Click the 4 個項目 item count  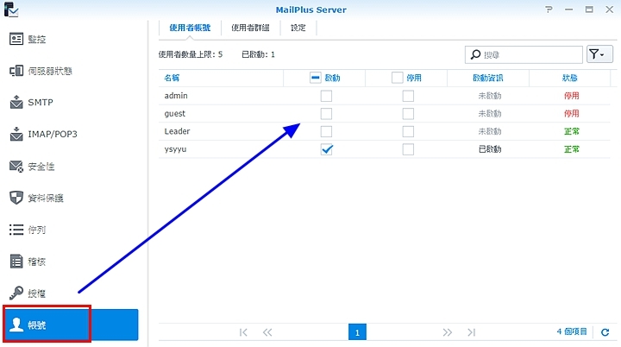572,331
